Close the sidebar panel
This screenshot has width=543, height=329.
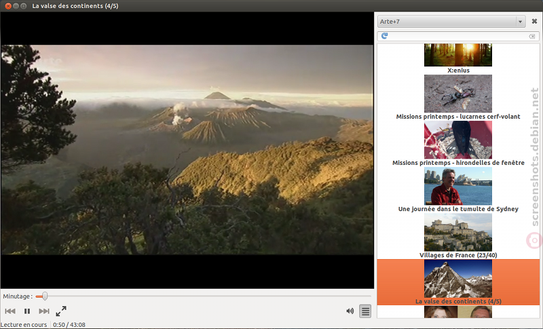[534, 22]
